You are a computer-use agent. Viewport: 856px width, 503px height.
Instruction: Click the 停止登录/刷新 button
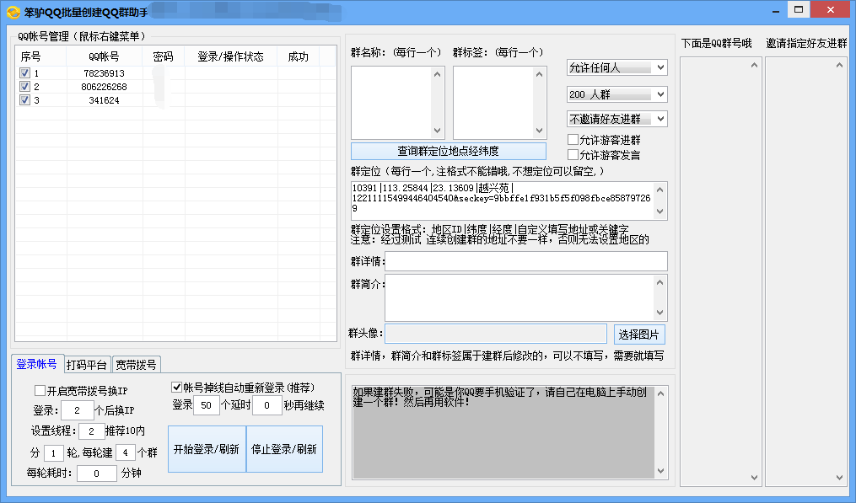pos(284,449)
